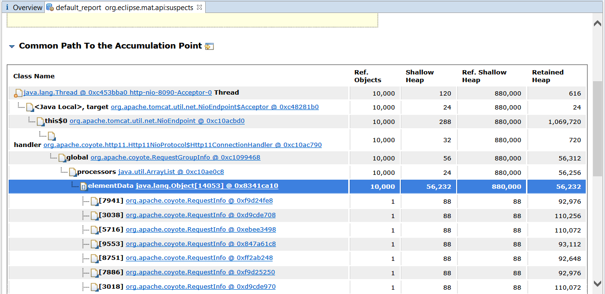This screenshot has width=605, height=294.
Task: Click the object icon for entry [7941]
Action: coord(94,201)
